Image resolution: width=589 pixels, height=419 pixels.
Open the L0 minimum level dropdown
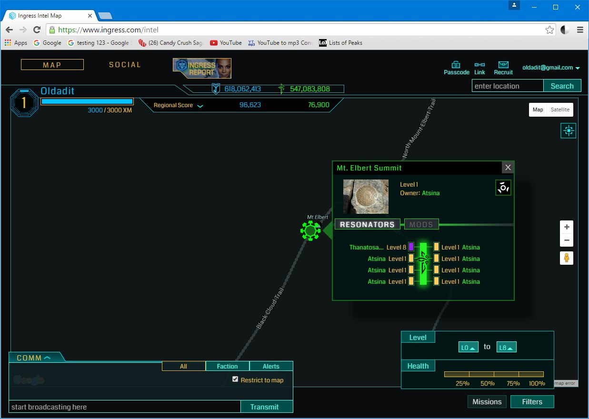468,348
